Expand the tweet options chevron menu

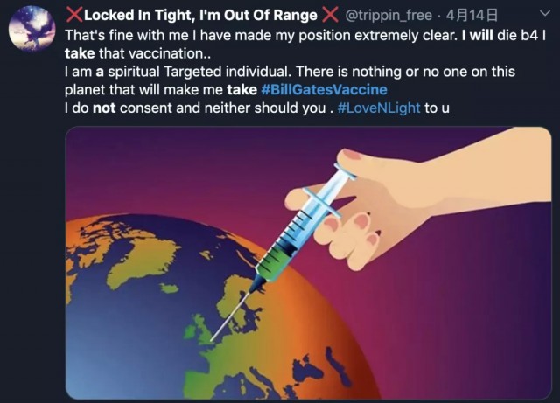544,14
